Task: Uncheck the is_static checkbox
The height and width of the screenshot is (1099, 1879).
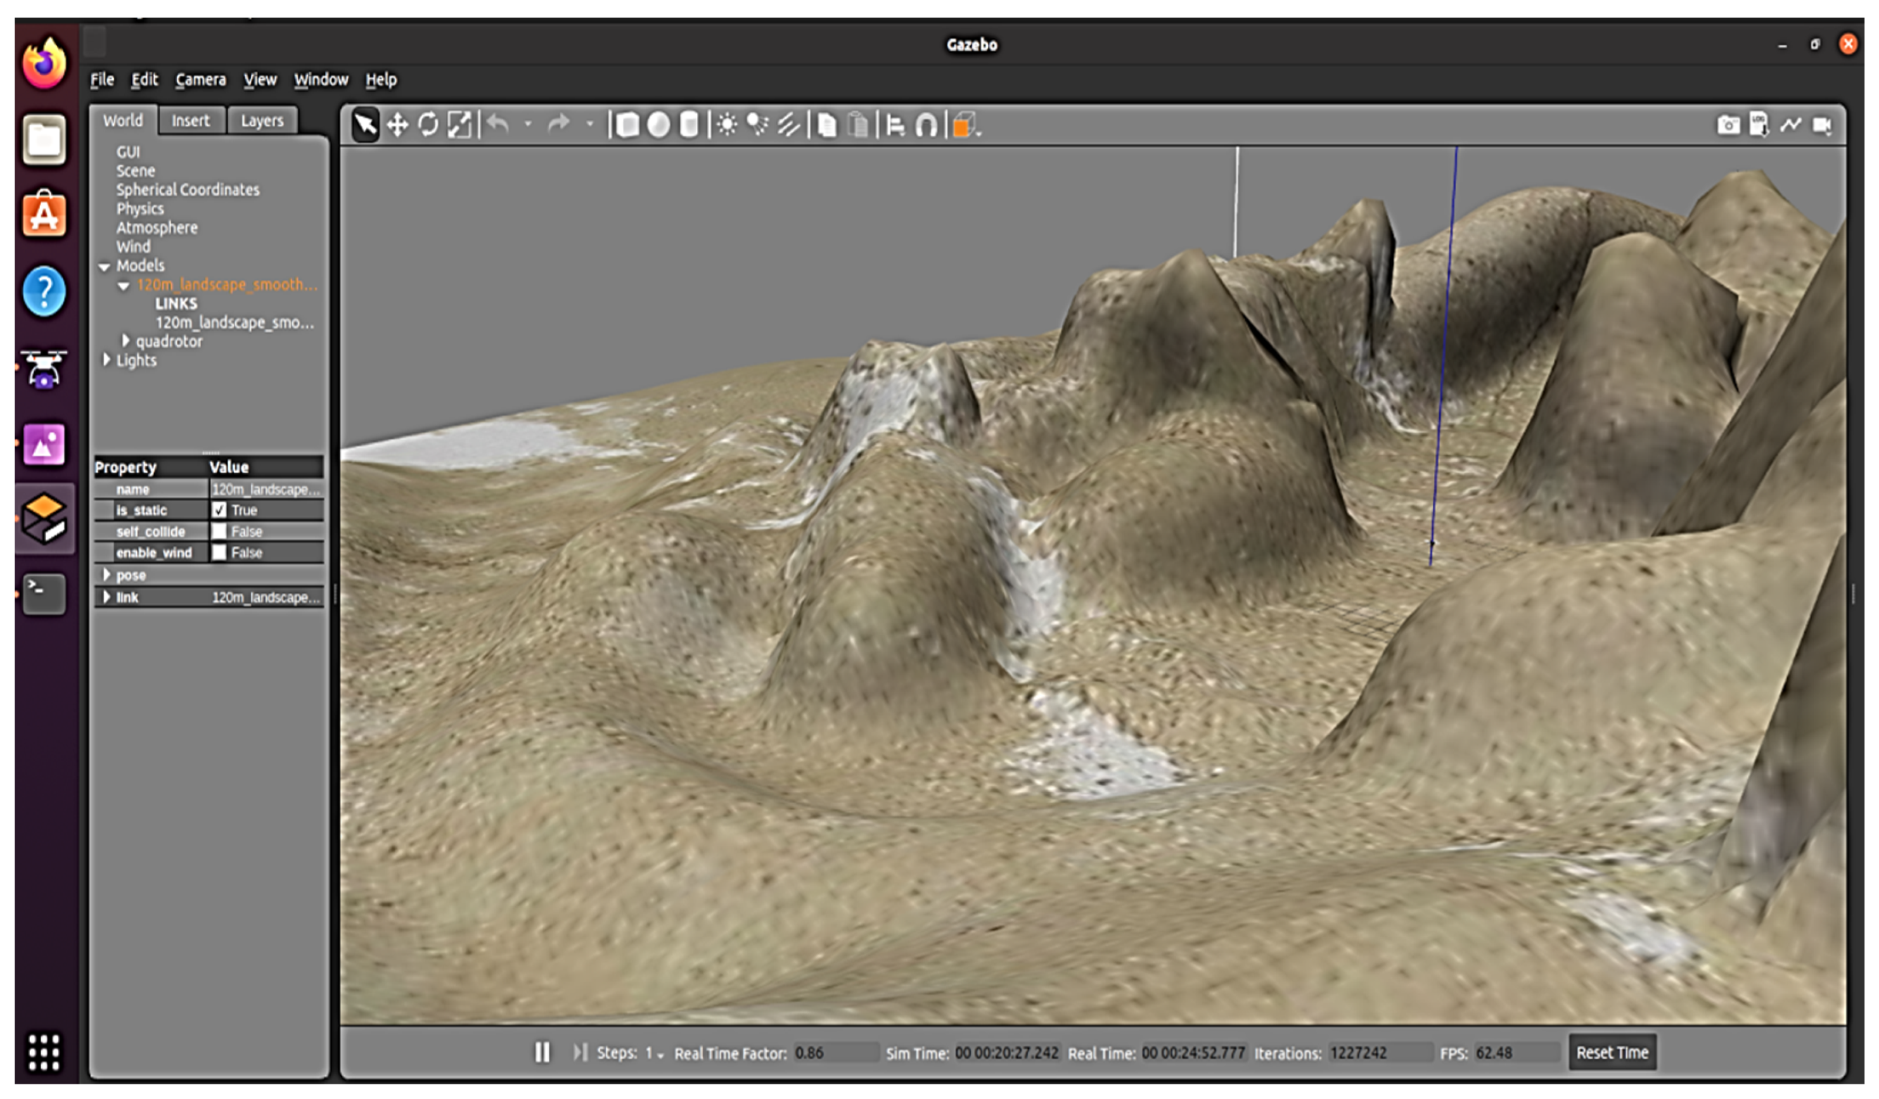Action: tap(219, 511)
